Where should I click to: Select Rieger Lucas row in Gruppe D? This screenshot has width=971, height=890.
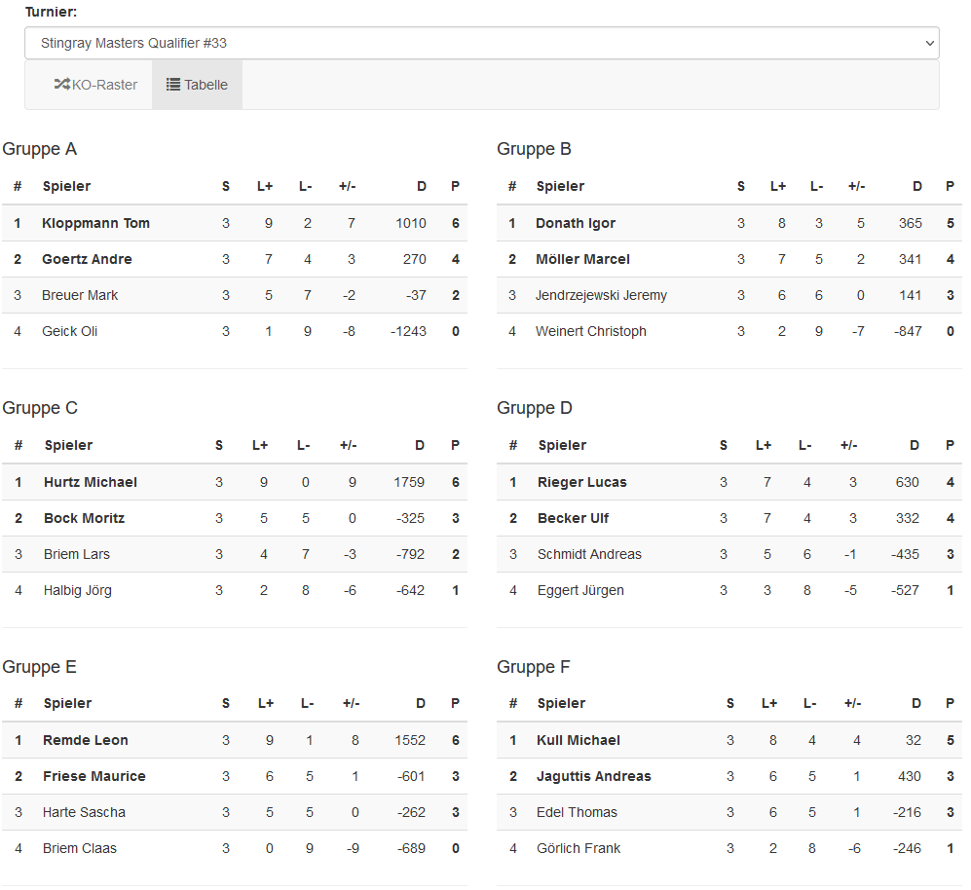[x=581, y=482]
